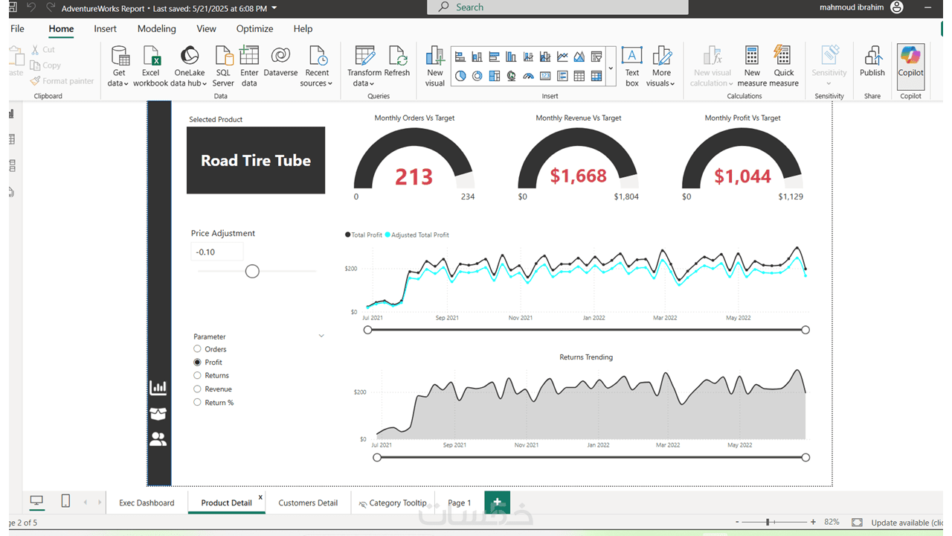The image size is (952, 536).
Task: Insert a map globe visual
Action: point(511,76)
